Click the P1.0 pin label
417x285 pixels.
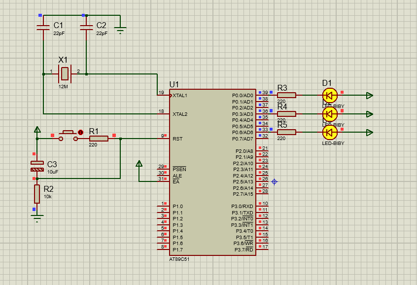tap(177, 206)
